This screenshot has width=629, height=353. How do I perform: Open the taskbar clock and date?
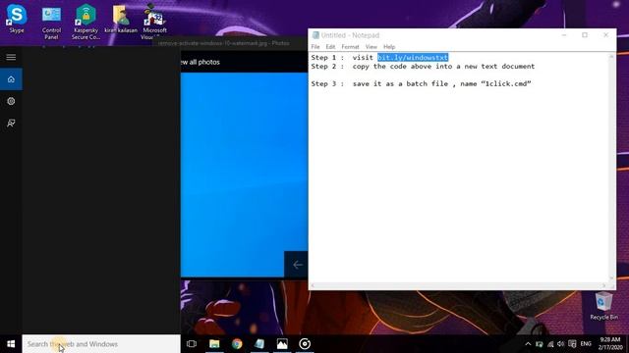tap(610, 344)
